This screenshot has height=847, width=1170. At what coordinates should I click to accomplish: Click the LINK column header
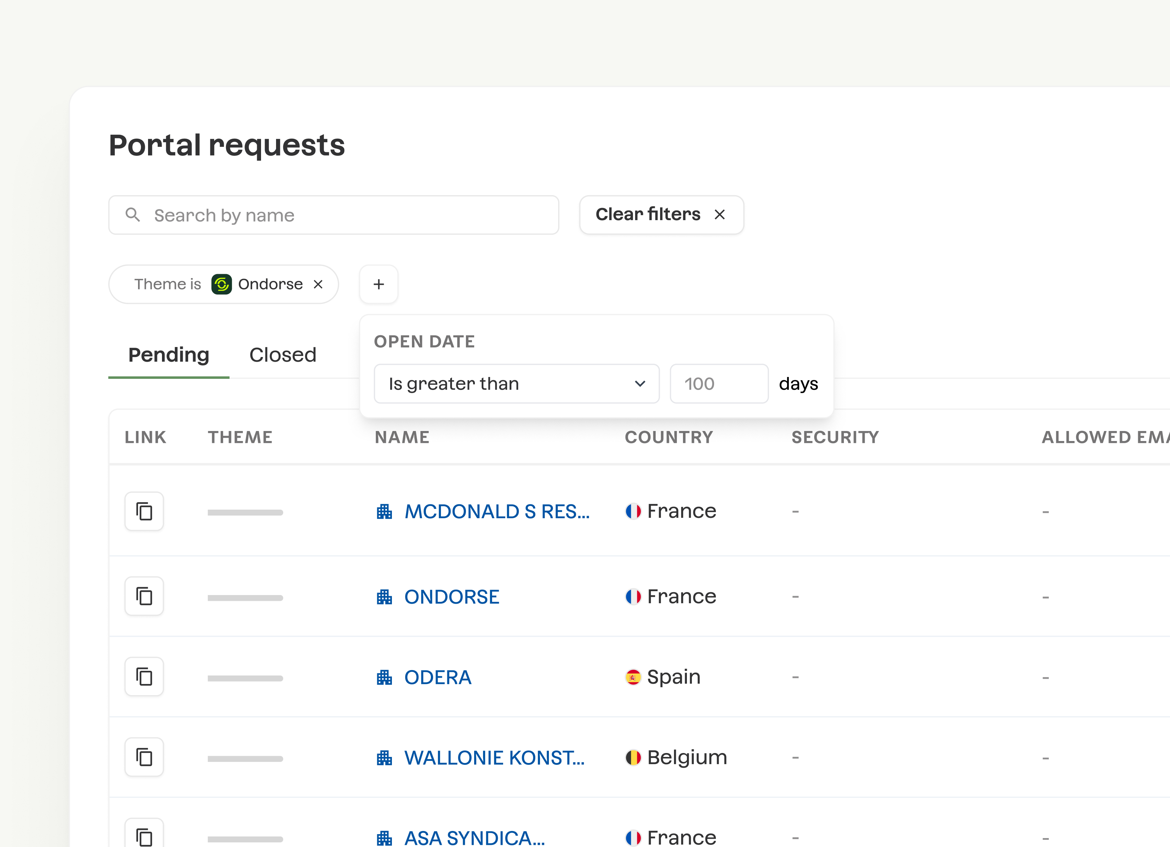pyautogui.click(x=146, y=437)
